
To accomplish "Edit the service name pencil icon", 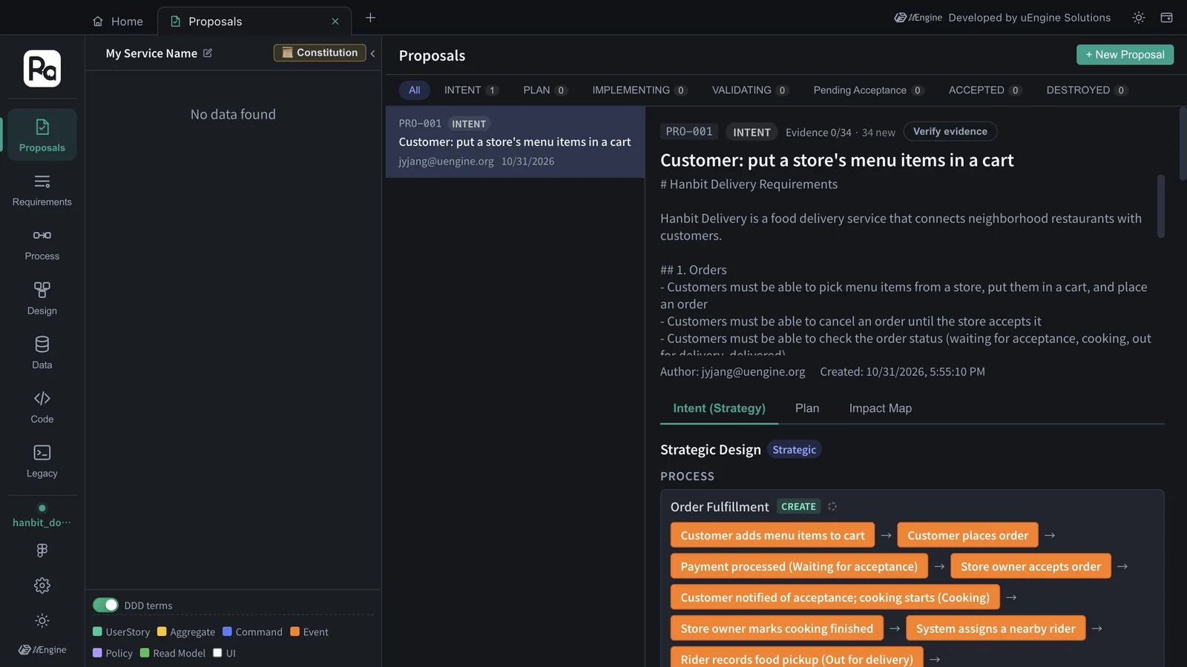I will click(x=208, y=53).
